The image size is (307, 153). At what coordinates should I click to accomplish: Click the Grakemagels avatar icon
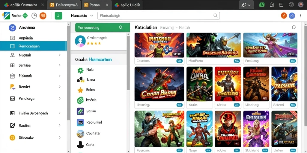pyautogui.click(x=80, y=41)
